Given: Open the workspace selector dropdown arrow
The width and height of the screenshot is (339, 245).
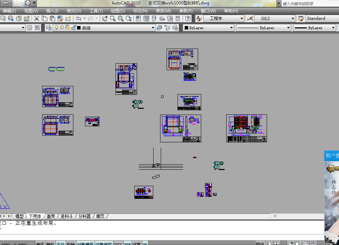Looking at the screenshot, I should (x=23, y=28).
